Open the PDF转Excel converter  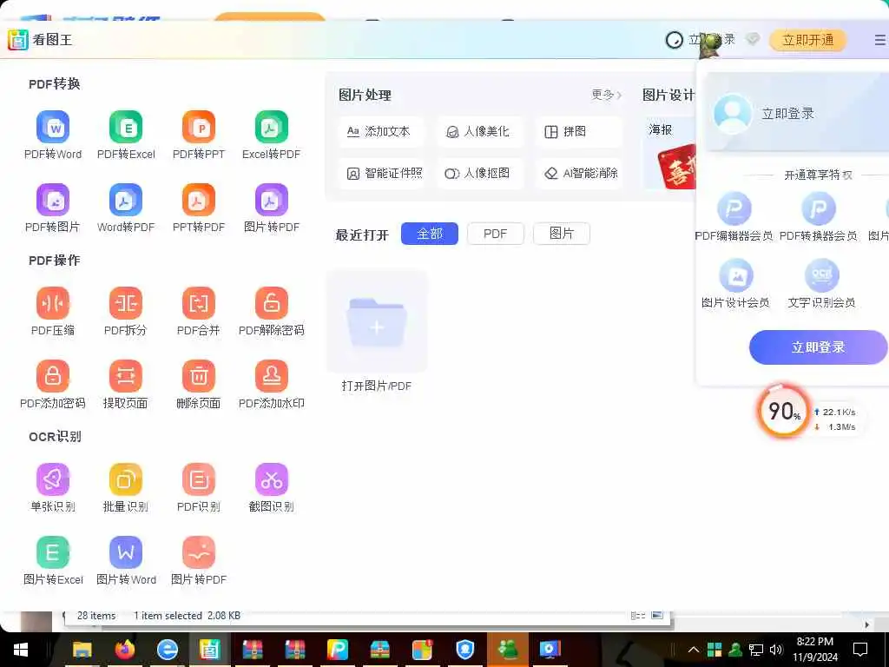[x=126, y=135]
